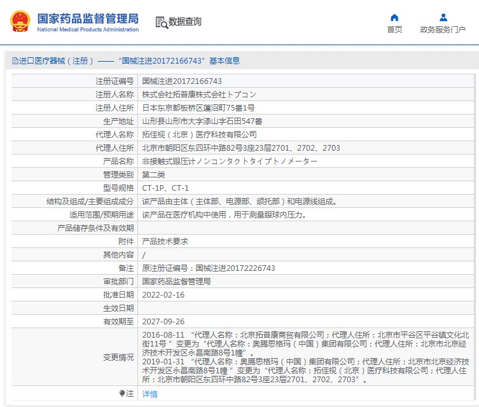Click the 适用范围/预期用途 label
The image size is (479, 407).
(x=102, y=215)
